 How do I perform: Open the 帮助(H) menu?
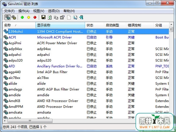(x=69, y=11)
